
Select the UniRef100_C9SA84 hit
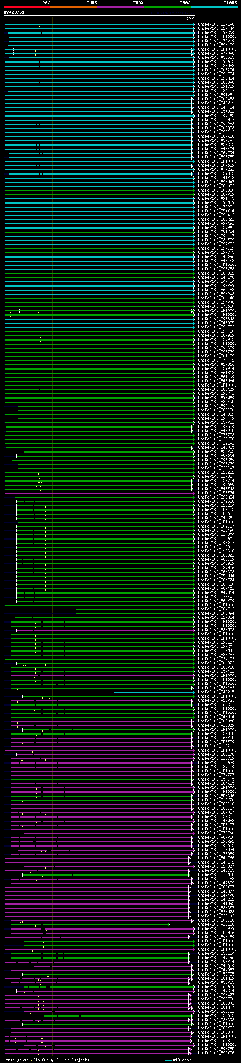click(x=216, y=497)
